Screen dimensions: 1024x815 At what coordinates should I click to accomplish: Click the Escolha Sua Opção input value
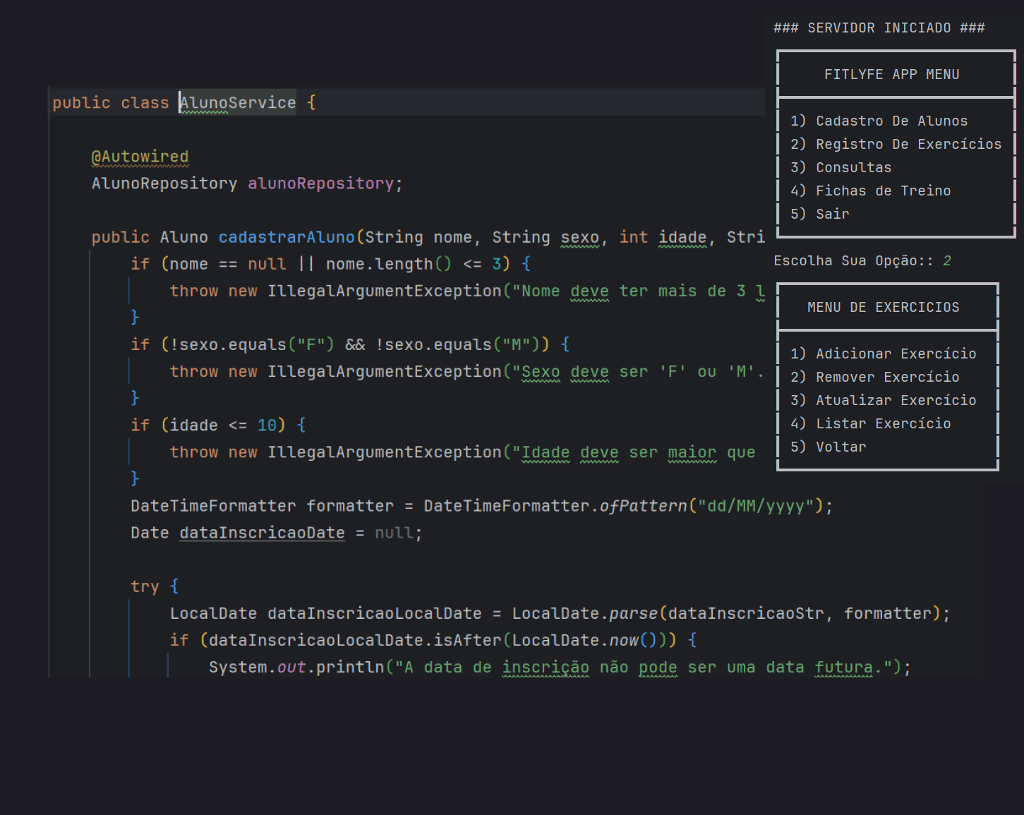click(947, 261)
